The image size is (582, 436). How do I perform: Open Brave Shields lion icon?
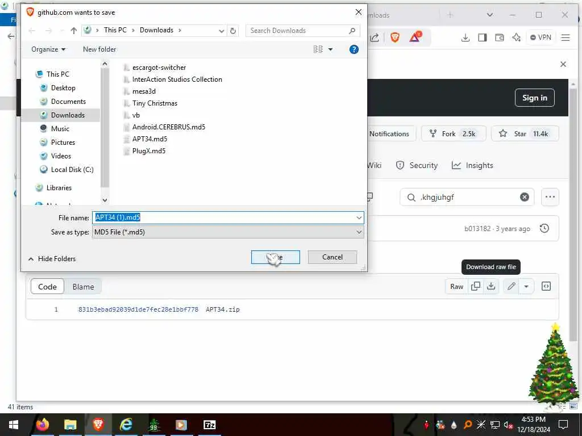point(395,37)
